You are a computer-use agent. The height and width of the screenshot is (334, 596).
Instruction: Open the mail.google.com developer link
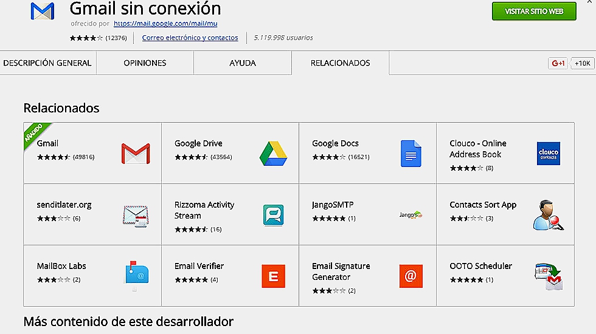point(165,24)
